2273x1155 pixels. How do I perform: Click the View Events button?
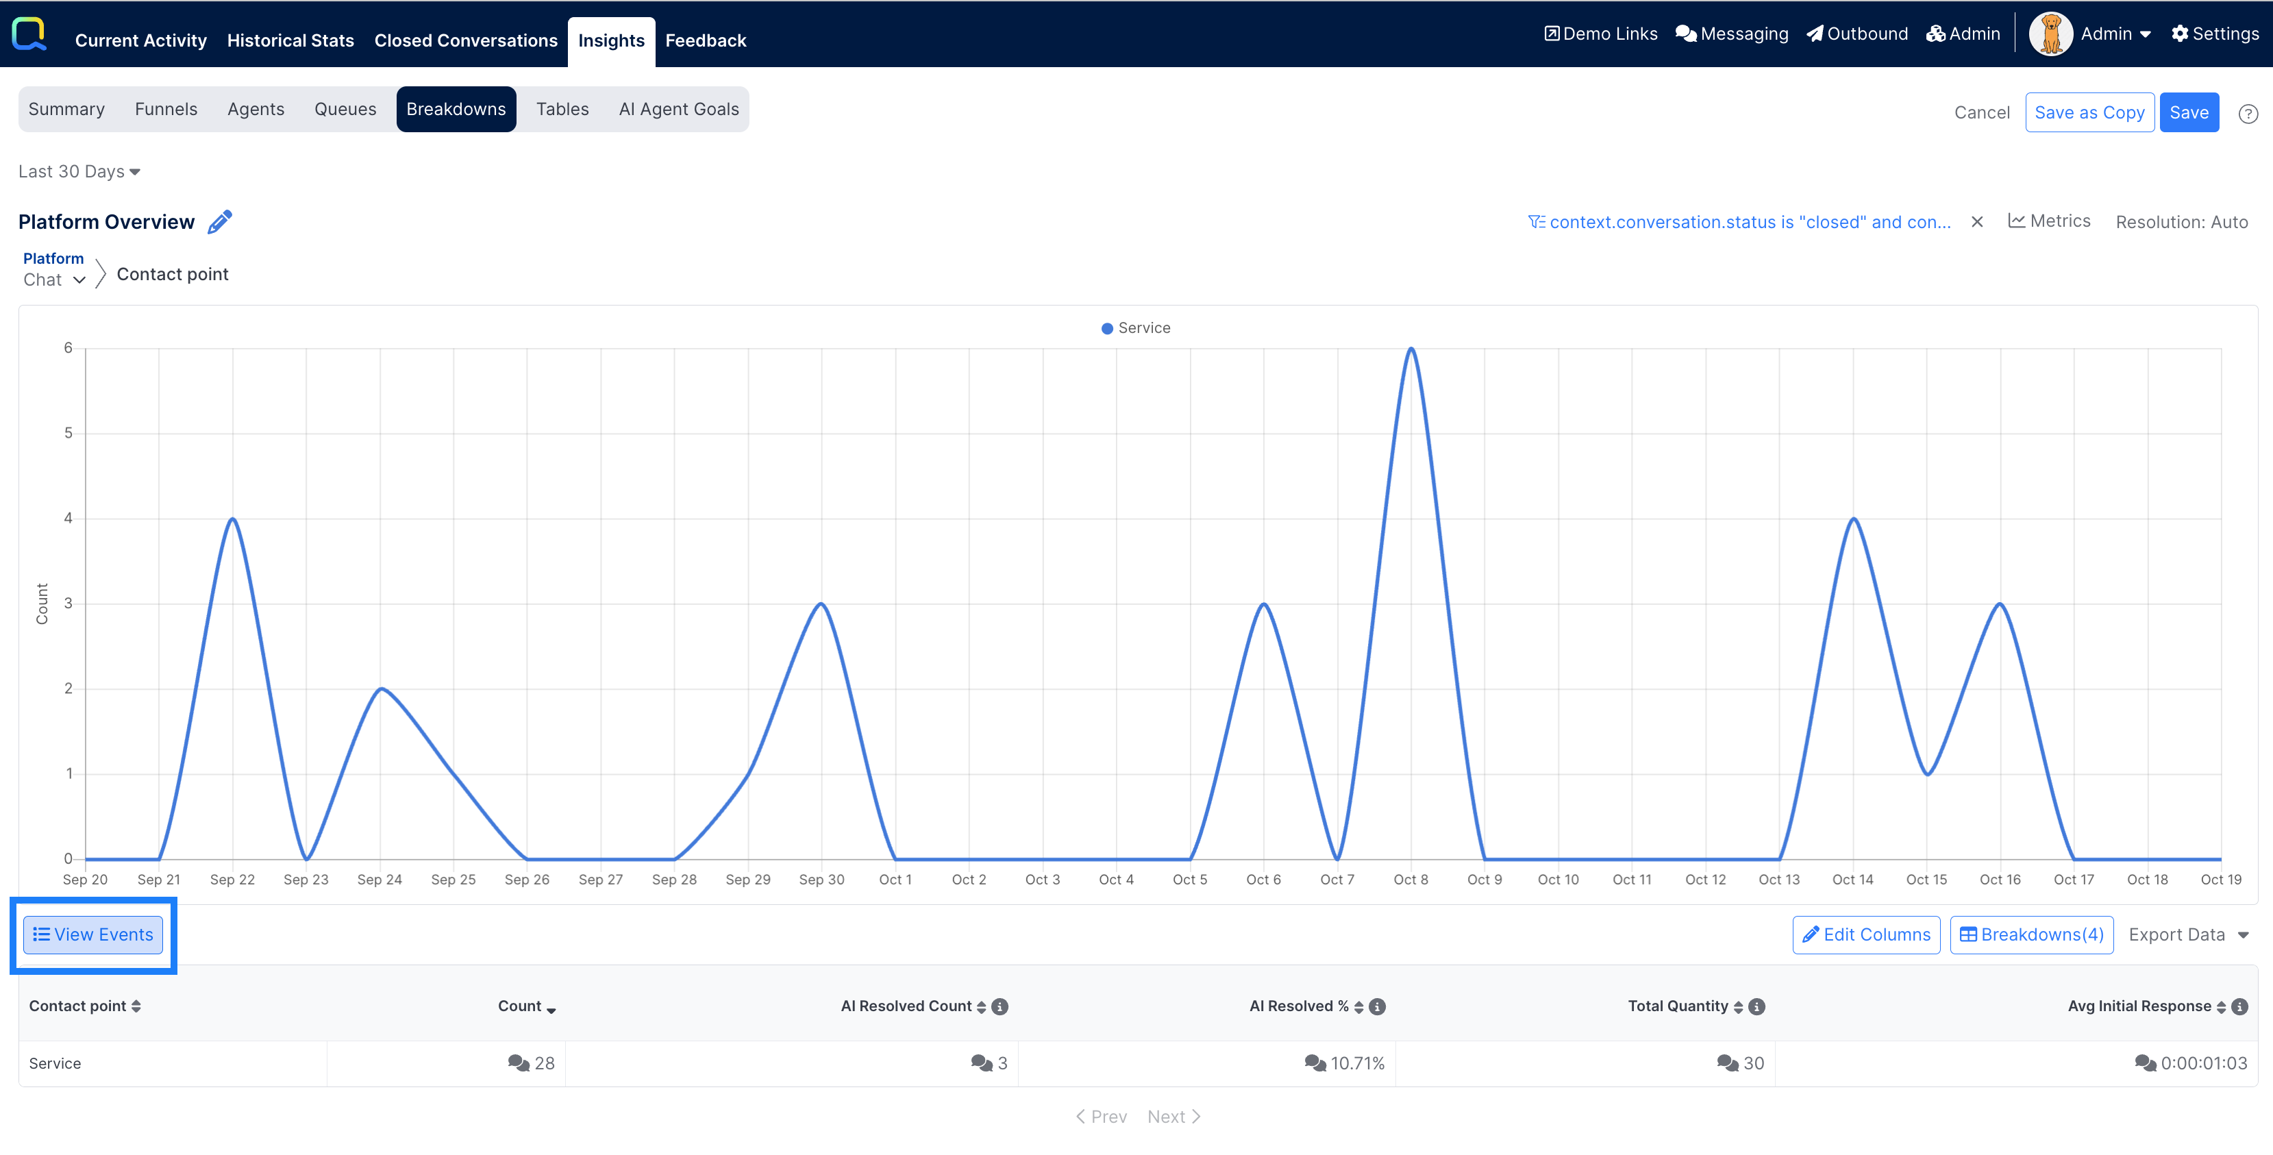click(94, 934)
